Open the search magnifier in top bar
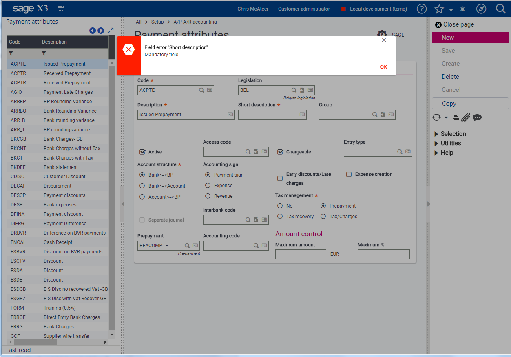 click(500, 9)
